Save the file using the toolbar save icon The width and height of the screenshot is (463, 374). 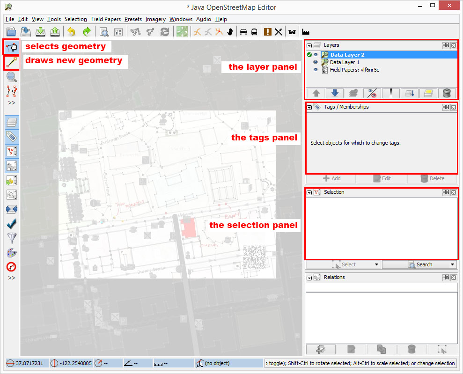point(26,31)
